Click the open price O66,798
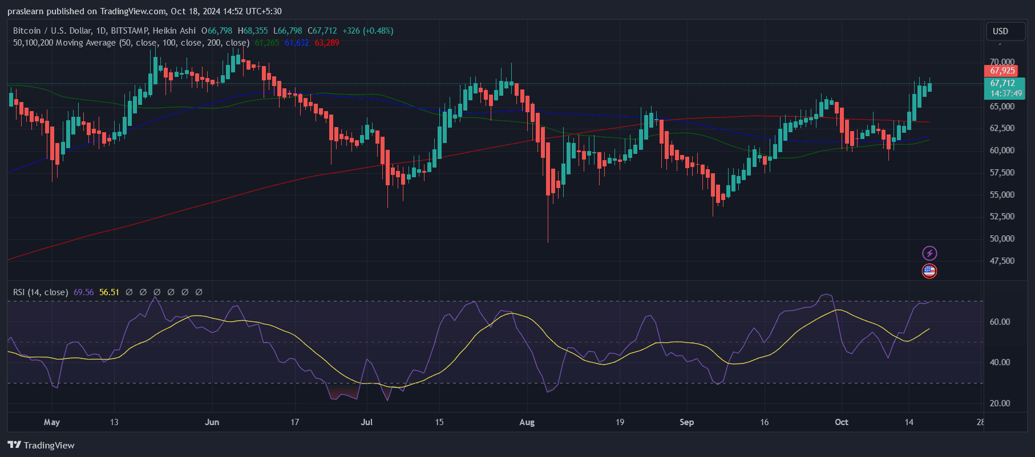Viewport: 1035px width, 457px height. coord(217,31)
